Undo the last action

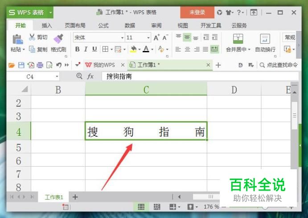coord(58,65)
